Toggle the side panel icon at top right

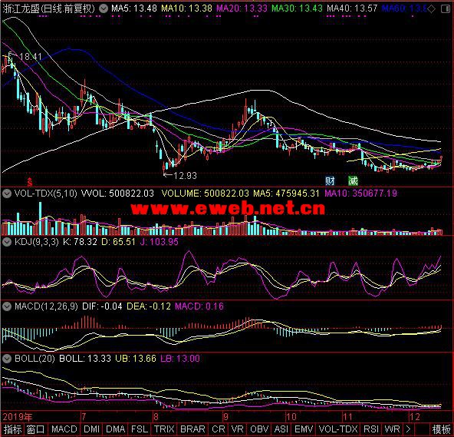(446, 9)
